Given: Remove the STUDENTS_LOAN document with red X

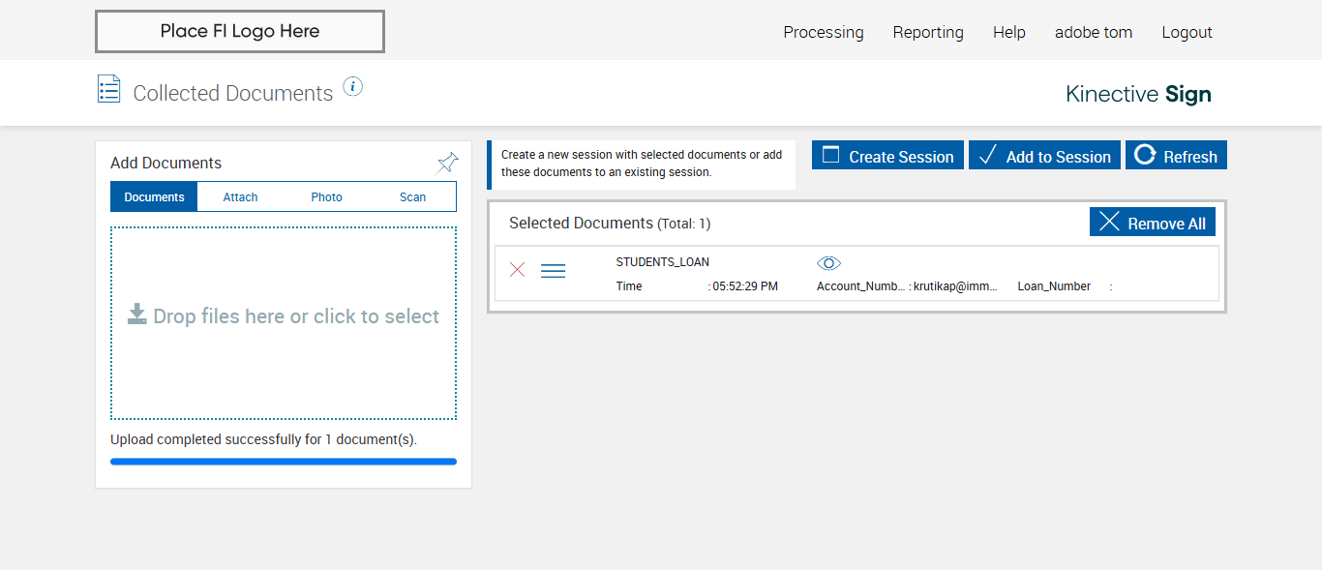Looking at the screenshot, I should pyautogui.click(x=518, y=270).
